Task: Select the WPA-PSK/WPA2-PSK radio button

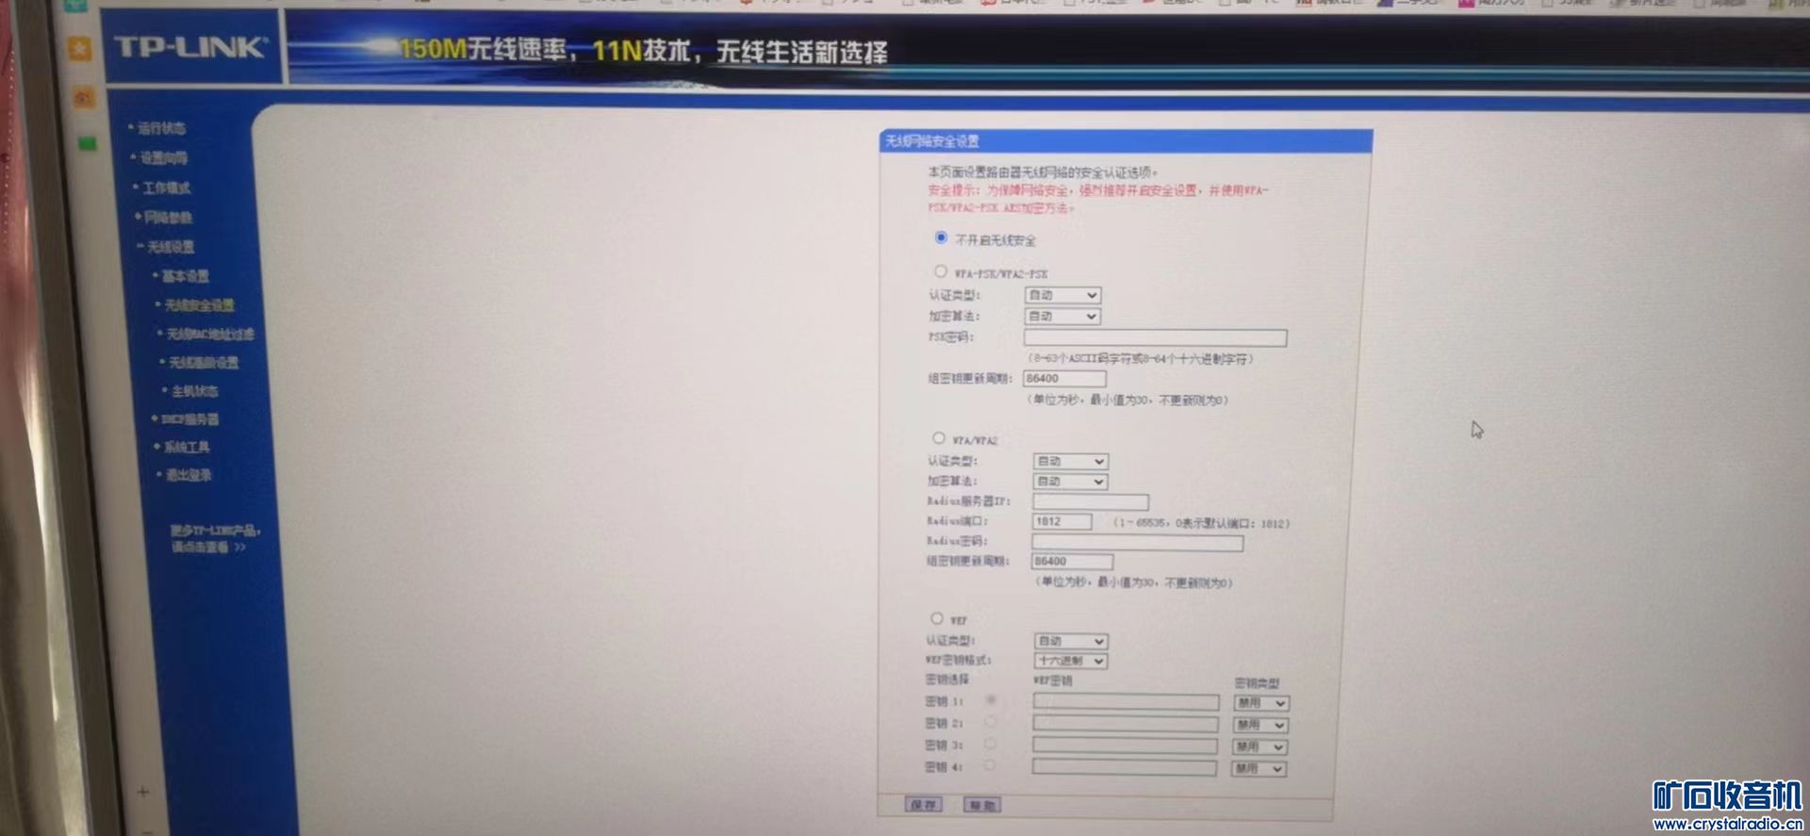Action: [x=940, y=271]
